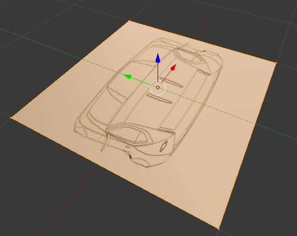The height and width of the screenshot is (236, 297).
Task: Select the car blueprint image on the plane
Action: click(148, 102)
